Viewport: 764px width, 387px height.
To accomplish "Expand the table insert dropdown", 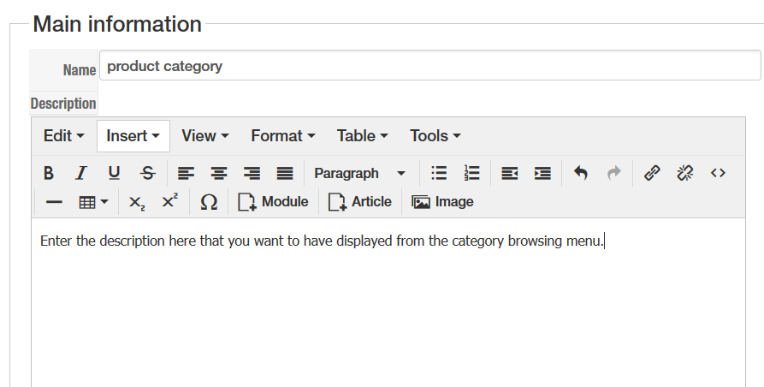I will coord(93,202).
